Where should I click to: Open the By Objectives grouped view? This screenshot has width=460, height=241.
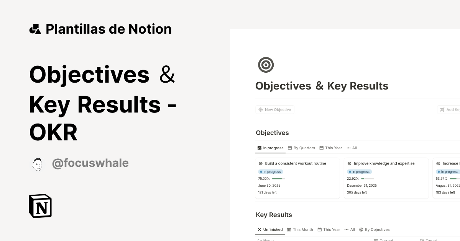click(x=375, y=230)
